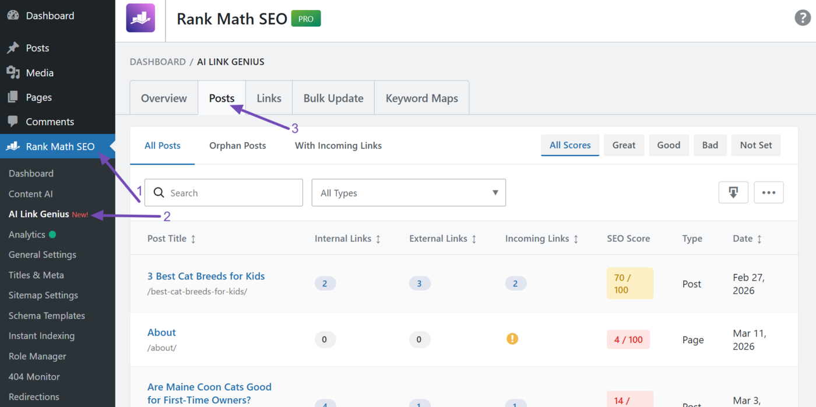Switch to the Bulk Update tab

[x=333, y=98]
